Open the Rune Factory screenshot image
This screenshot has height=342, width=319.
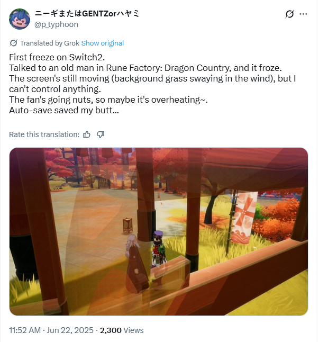159,231
